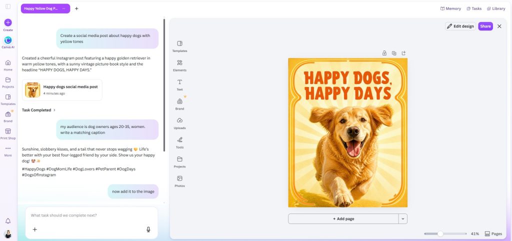Click the 'now add it to the image' message
This screenshot has width=512, height=241.
coord(133,191)
